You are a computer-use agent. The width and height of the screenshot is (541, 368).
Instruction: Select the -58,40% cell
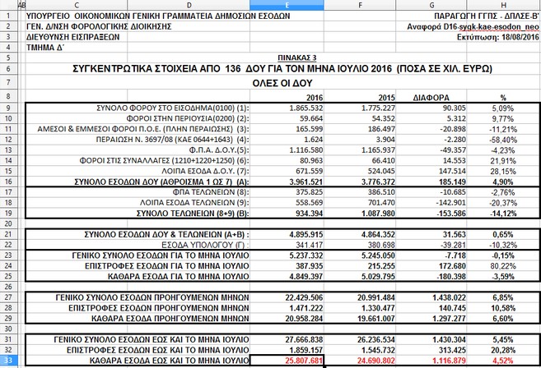[503, 140]
